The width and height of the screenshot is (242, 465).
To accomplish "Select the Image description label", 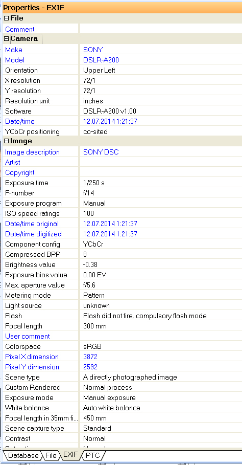I will [x=32, y=152].
